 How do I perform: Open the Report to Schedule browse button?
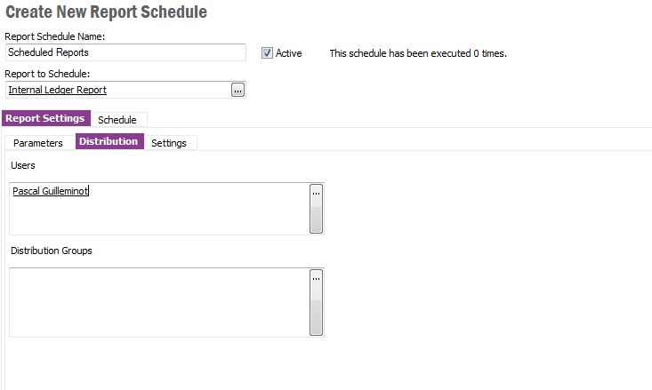[237, 90]
